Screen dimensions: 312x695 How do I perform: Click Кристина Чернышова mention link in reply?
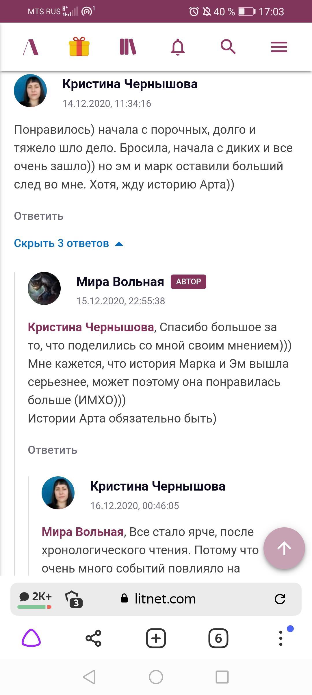(x=91, y=327)
